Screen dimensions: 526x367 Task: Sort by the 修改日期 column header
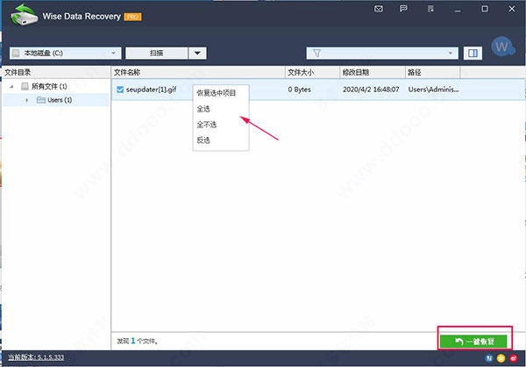[373, 72]
